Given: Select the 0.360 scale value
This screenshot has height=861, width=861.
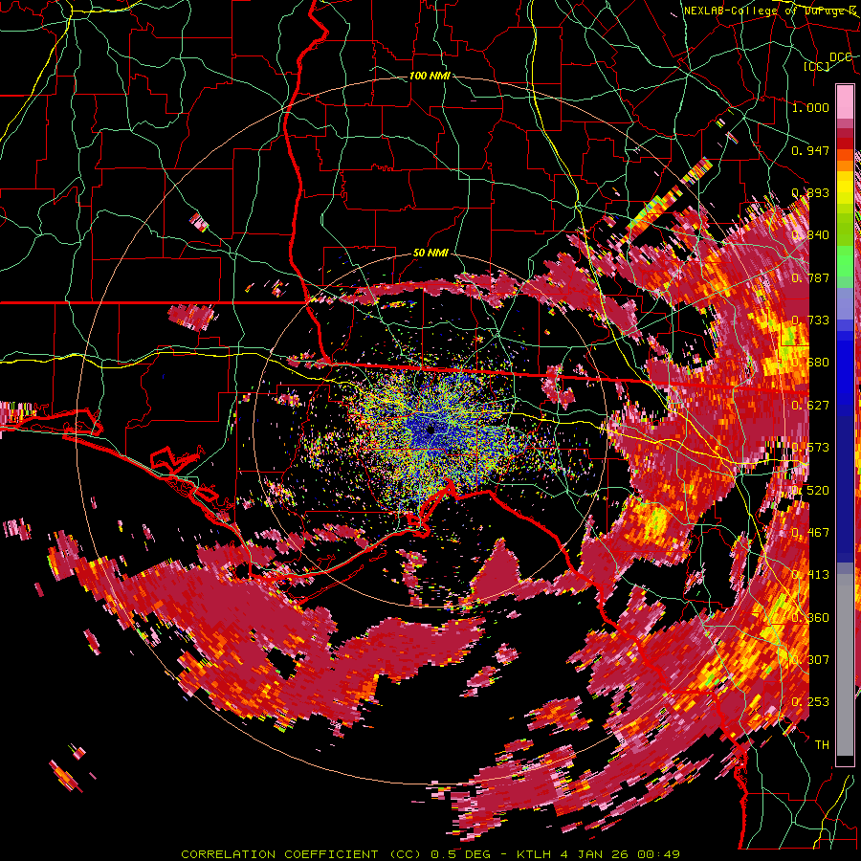Looking at the screenshot, I should click(x=810, y=618).
